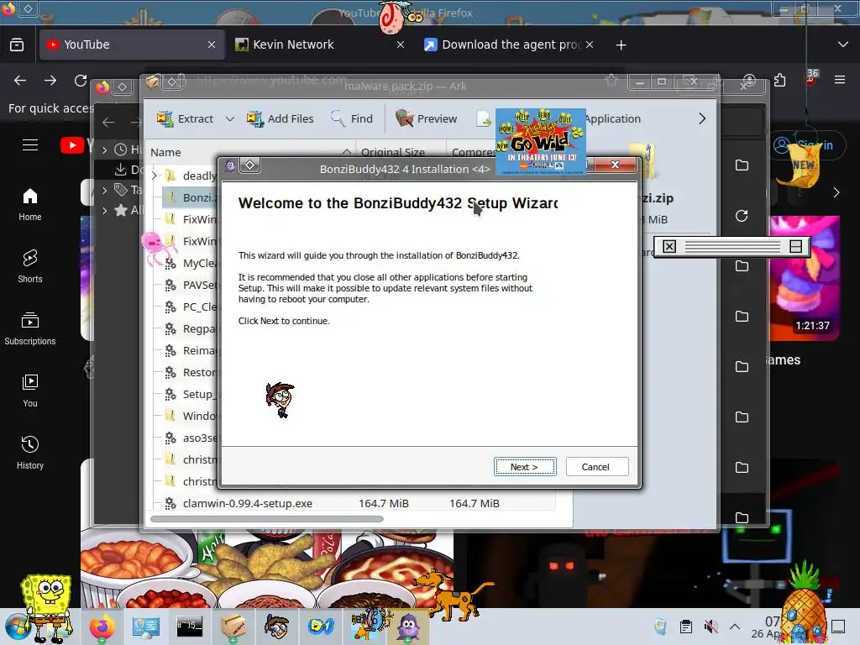Open the Firefox extensions puzzle icon
Image resolution: width=860 pixels, height=645 pixels.
click(780, 80)
